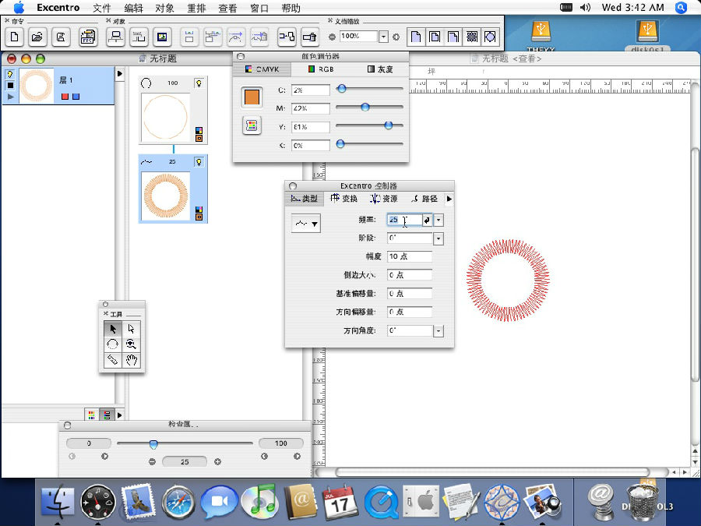Image resolution: width=701 pixels, height=526 pixels.
Task: Click the orange color swatch
Action: coord(252,97)
